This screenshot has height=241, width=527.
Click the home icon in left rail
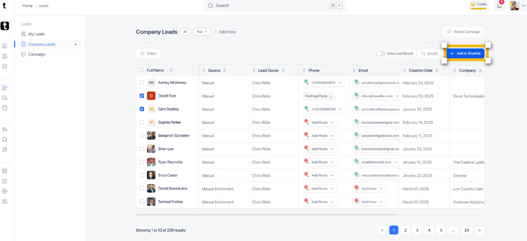tap(5, 46)
